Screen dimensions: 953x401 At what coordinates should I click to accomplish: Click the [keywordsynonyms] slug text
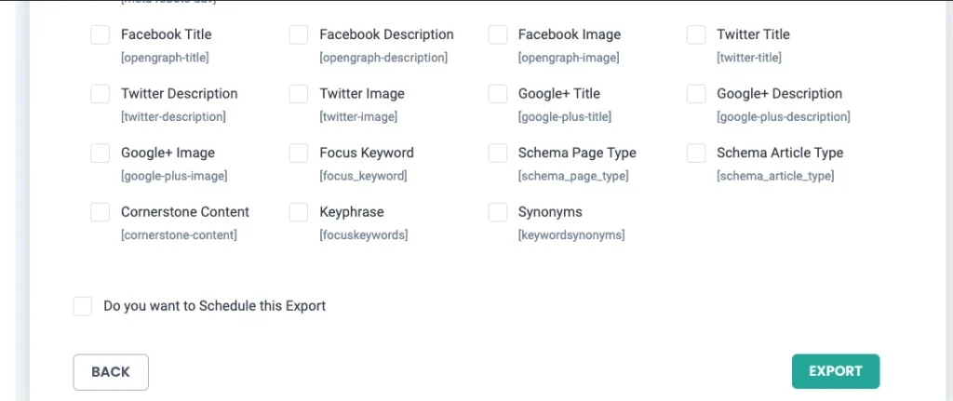pos(570,235)
